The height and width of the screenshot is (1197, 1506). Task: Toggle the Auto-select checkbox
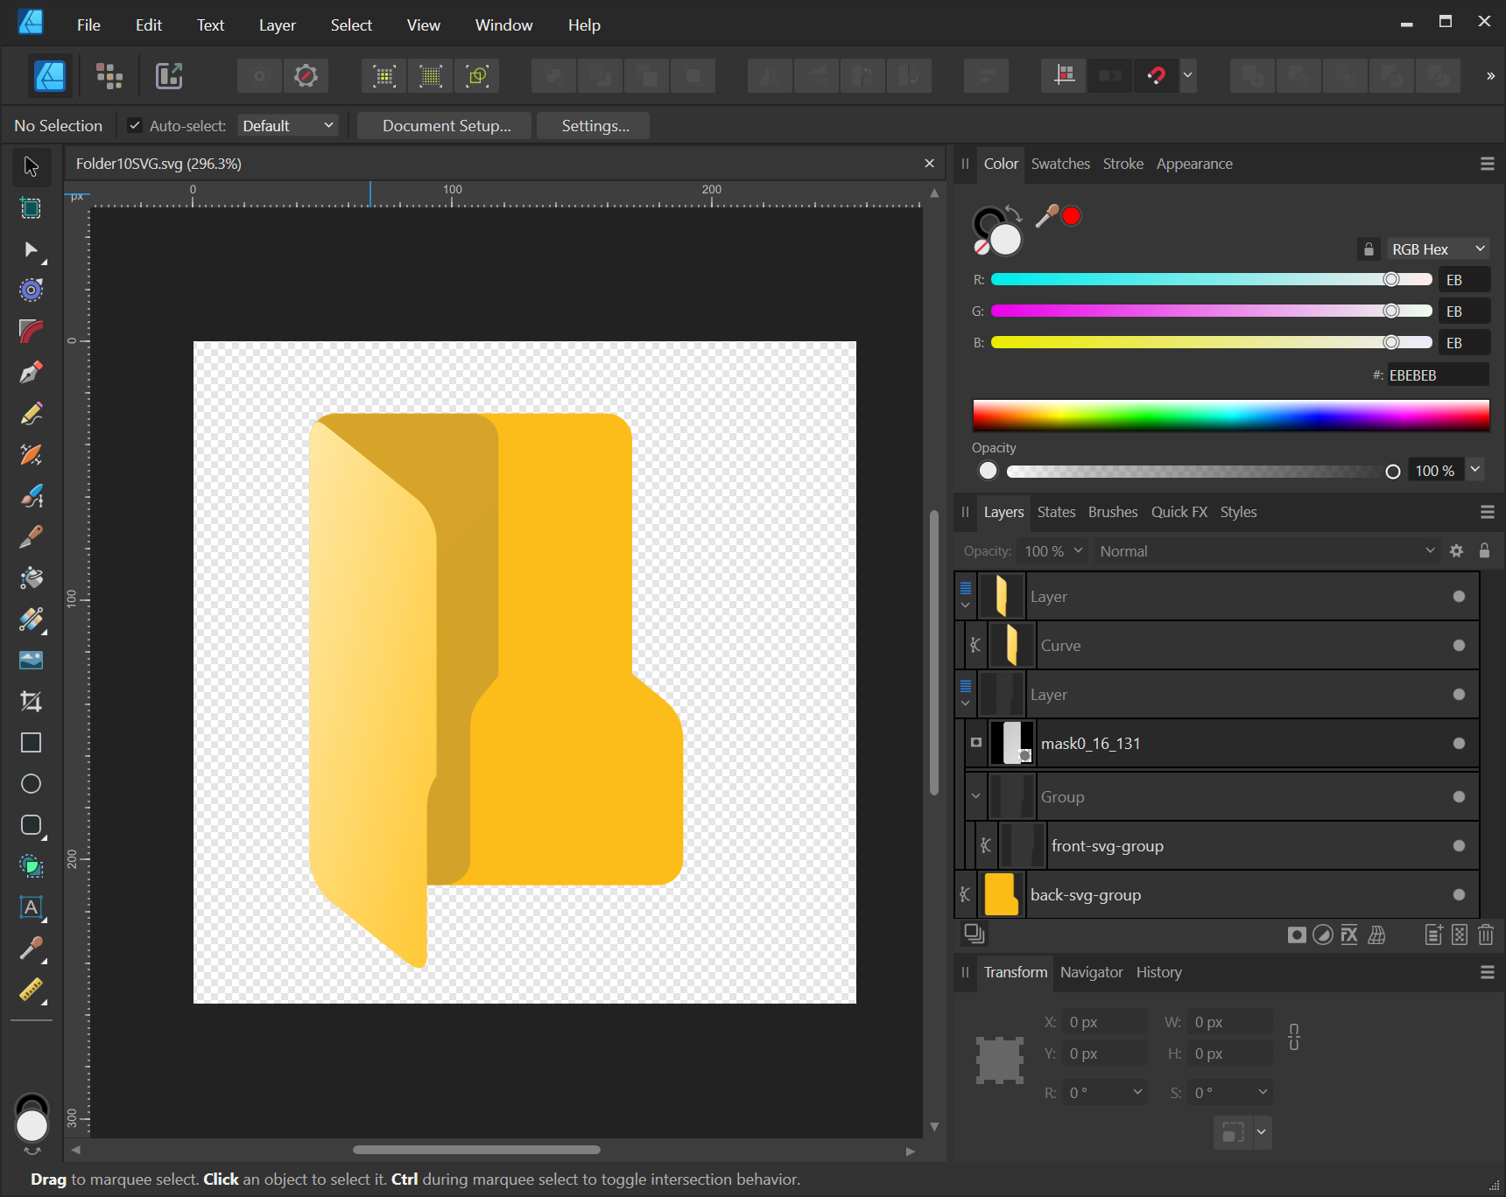[x=135, y=125]
